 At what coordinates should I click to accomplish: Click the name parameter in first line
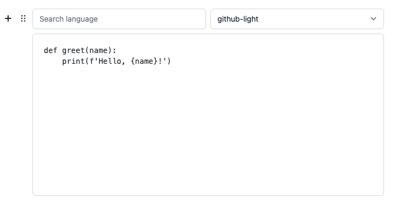(98, 50)
